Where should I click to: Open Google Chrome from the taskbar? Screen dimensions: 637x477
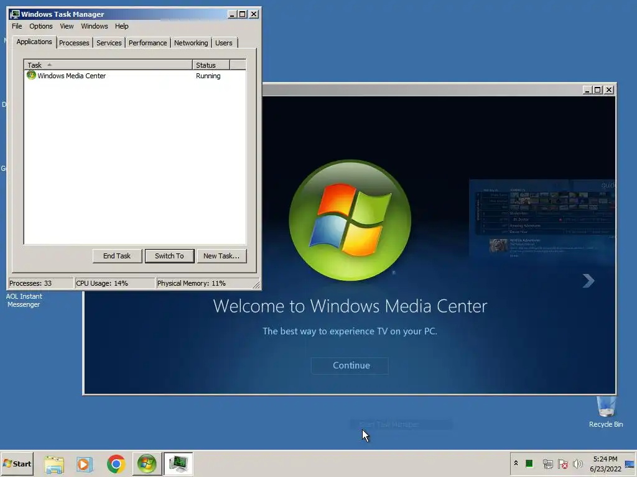[116, 464]
